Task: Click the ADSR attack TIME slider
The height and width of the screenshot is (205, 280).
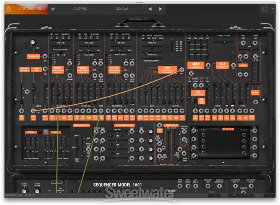Action: click(x=189, y=49)
